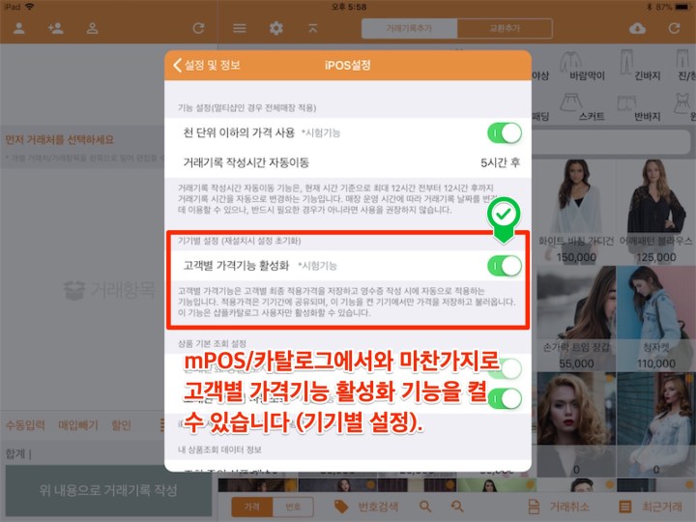This screenshot has width=696, height=522.
Task: Tap the 최근거래 list icon
Action: click(625, 507)
